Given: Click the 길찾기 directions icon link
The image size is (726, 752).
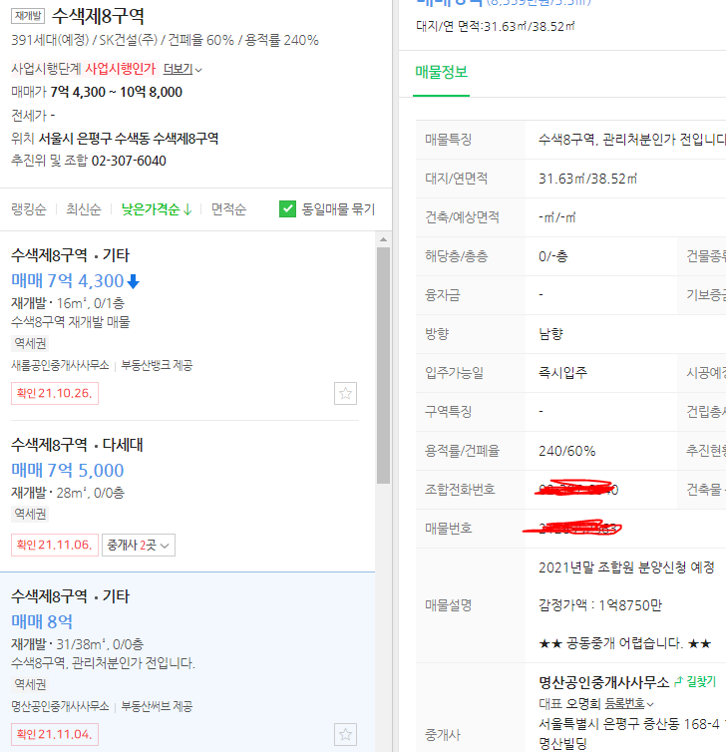Looking at the screenshot, I should click(x=695, y=681).
